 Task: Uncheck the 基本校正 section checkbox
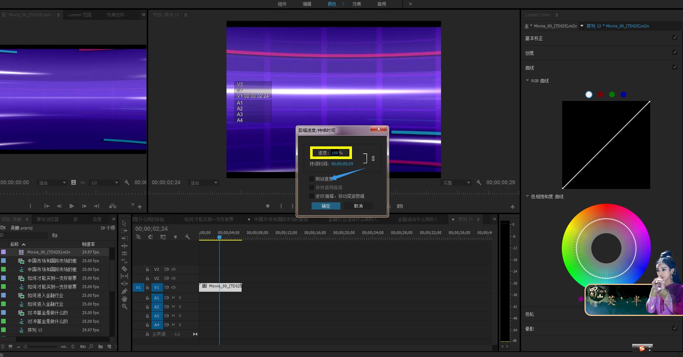(675, 38)
